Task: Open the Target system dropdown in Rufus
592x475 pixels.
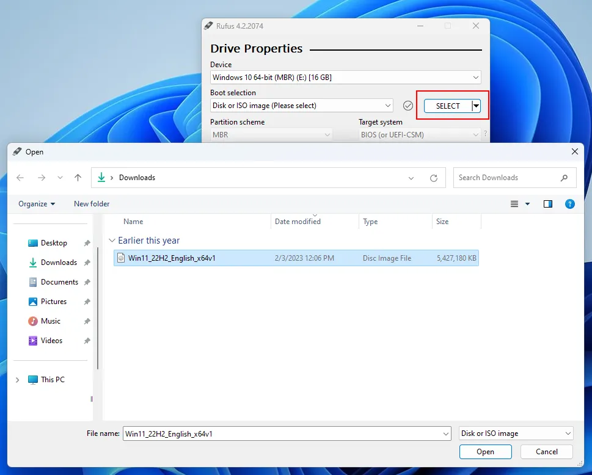Action: pos(420,135)
